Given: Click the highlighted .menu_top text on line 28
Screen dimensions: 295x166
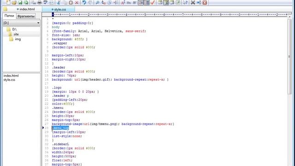Looking at the screenshot, I should [x=60, y=128].
